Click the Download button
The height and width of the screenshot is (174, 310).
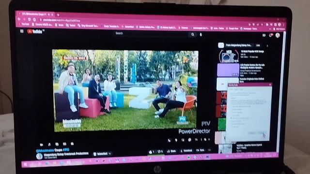[186, 151]
